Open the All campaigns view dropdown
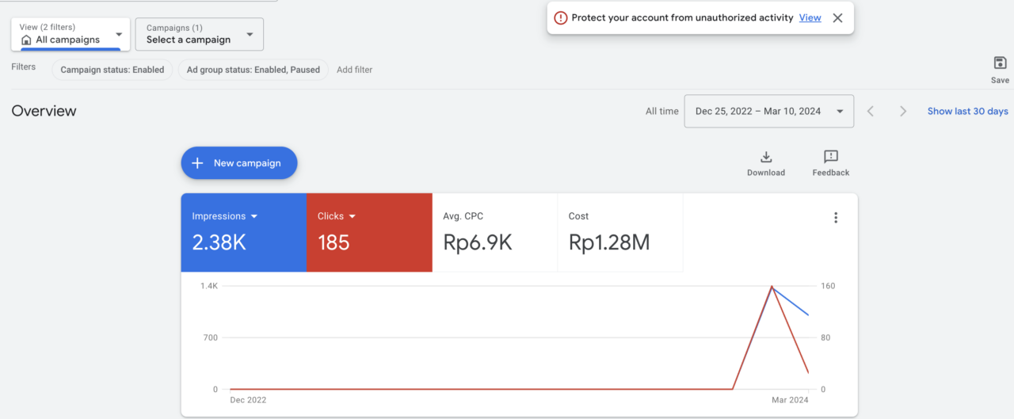This screenshot has width=1014, height=419. point(71,34)
